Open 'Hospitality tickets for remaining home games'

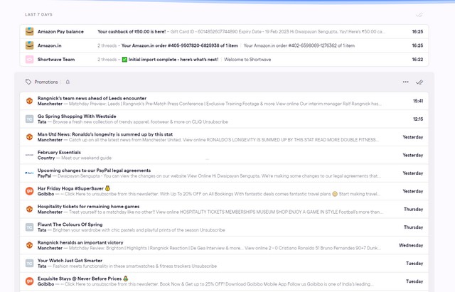225,209
